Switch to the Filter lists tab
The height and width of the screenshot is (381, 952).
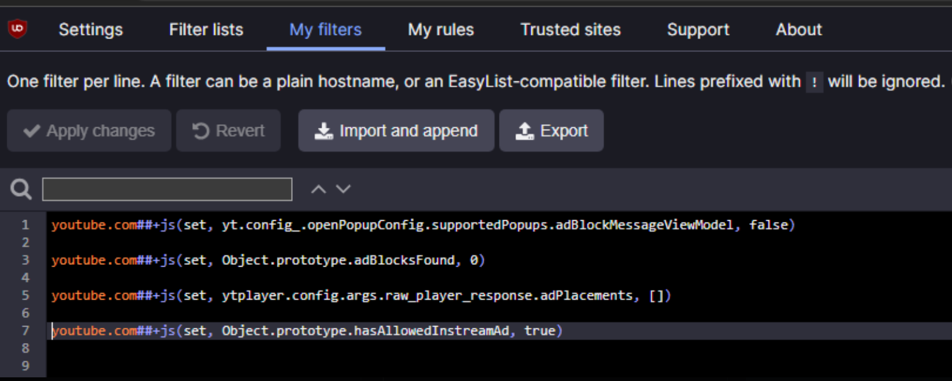tap(206, 29)
